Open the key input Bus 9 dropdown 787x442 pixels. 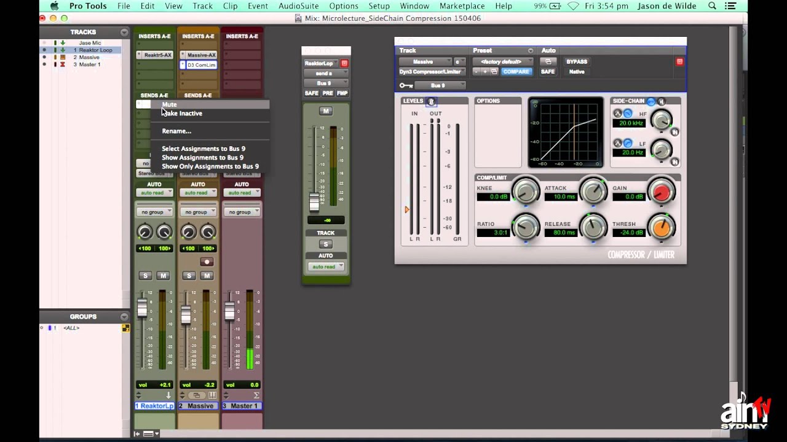(440, 85)
